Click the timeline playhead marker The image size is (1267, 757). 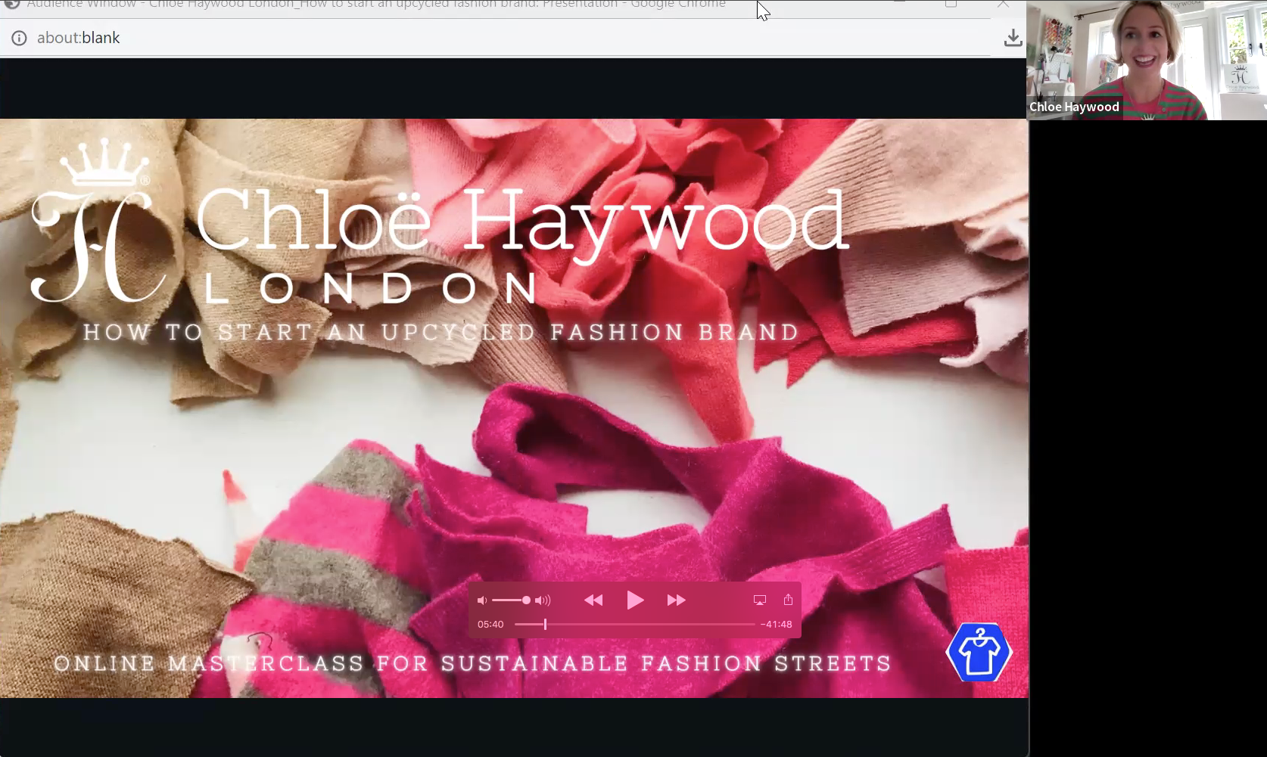click(x=545, y=625)
